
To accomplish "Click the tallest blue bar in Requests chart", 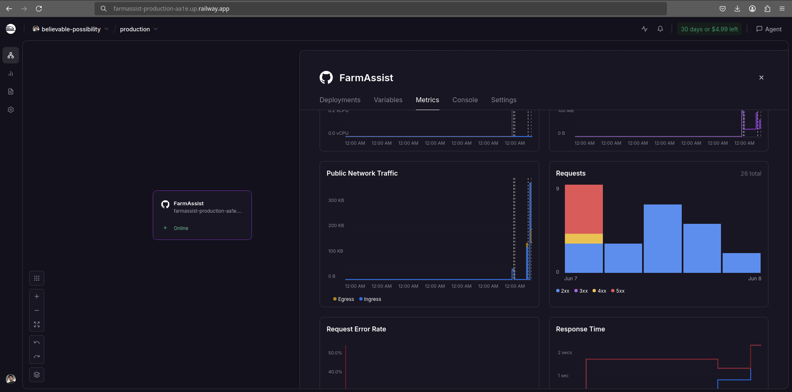I will [x=663, y=239].
